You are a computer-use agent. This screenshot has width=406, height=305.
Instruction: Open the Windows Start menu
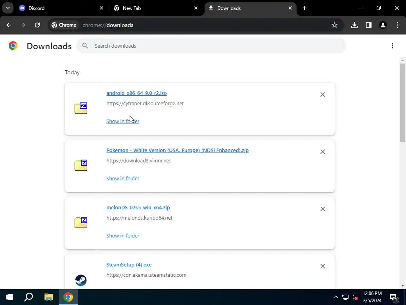(10, 297)
